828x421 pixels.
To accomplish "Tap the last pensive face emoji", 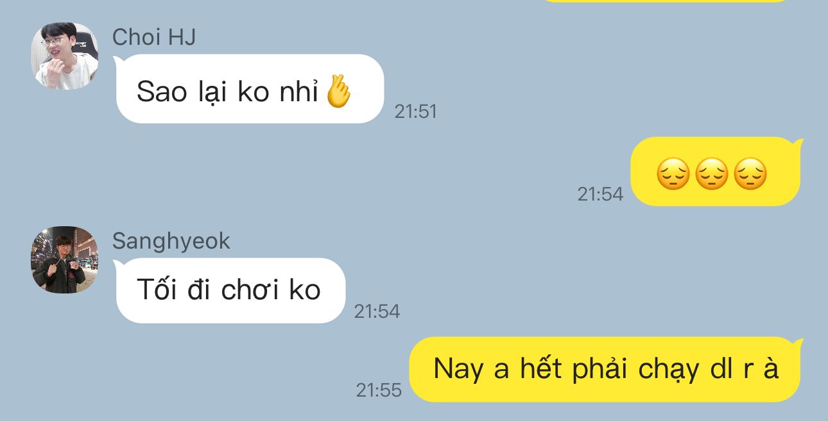I will tap(750, 174).
